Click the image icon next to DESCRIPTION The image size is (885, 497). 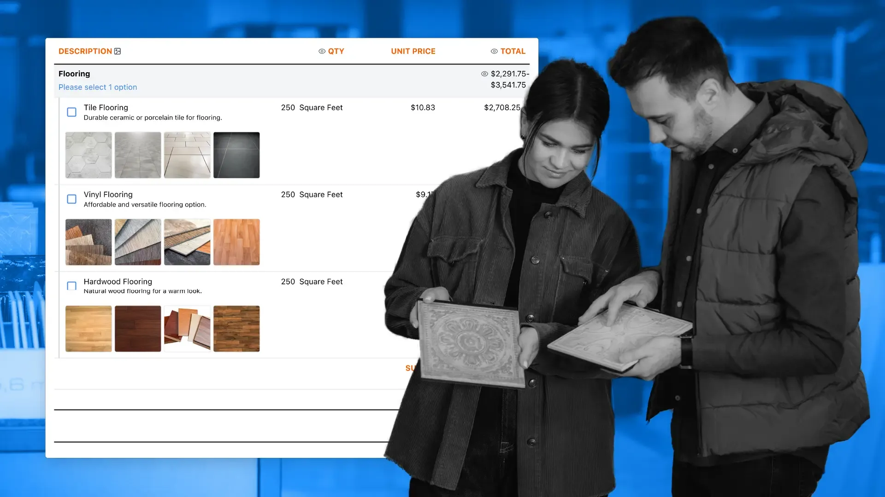pyautogui.click(x=118, y=51)
